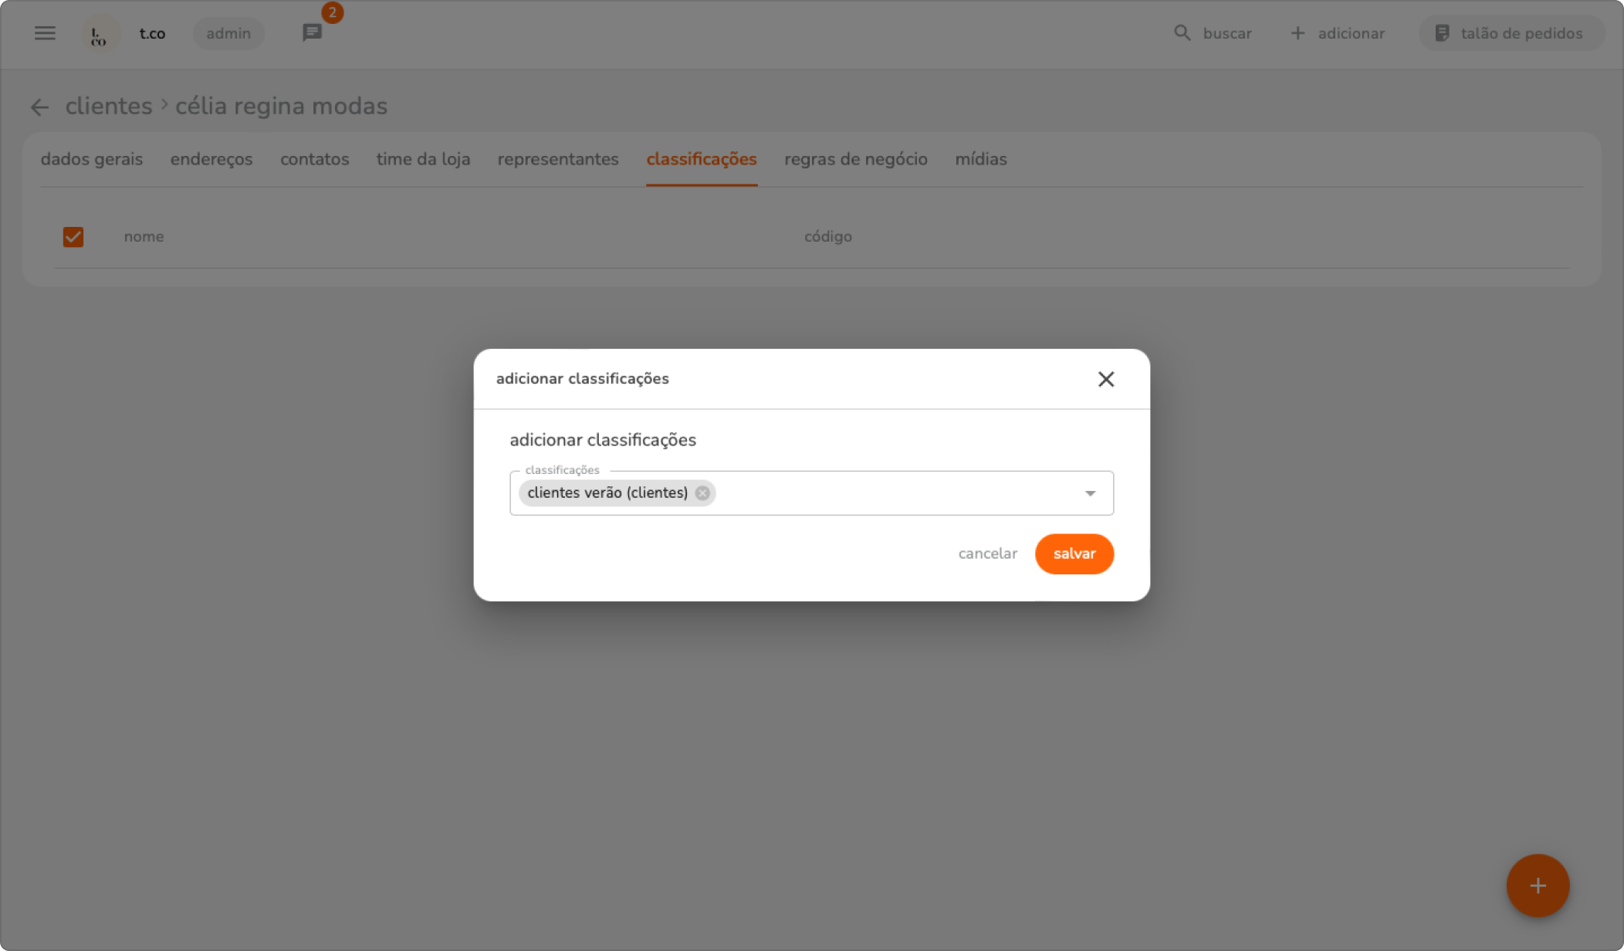This screenshot has height=951, width=1624.
Task: Open the talão de pedidos button
Action: [1511, 33]
